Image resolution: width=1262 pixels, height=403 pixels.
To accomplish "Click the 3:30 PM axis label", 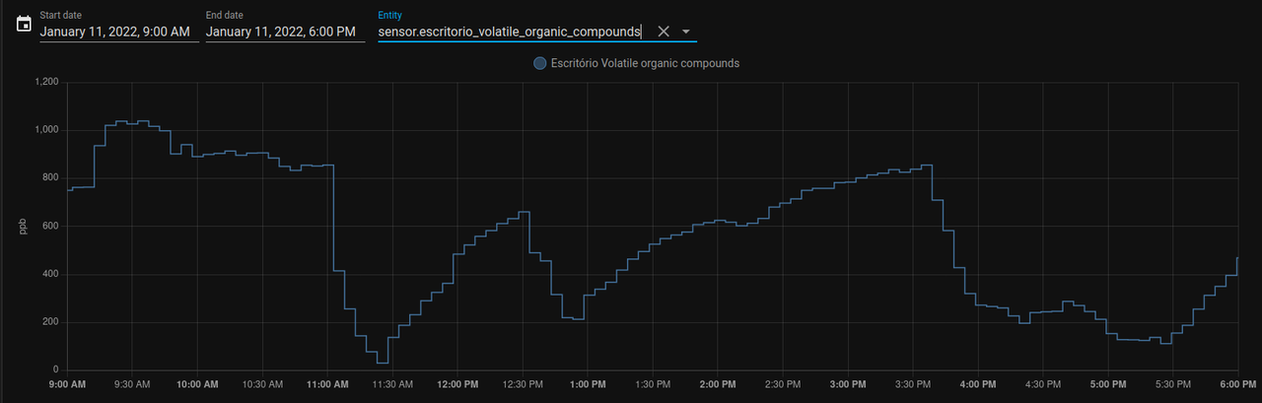I will 913,384.
